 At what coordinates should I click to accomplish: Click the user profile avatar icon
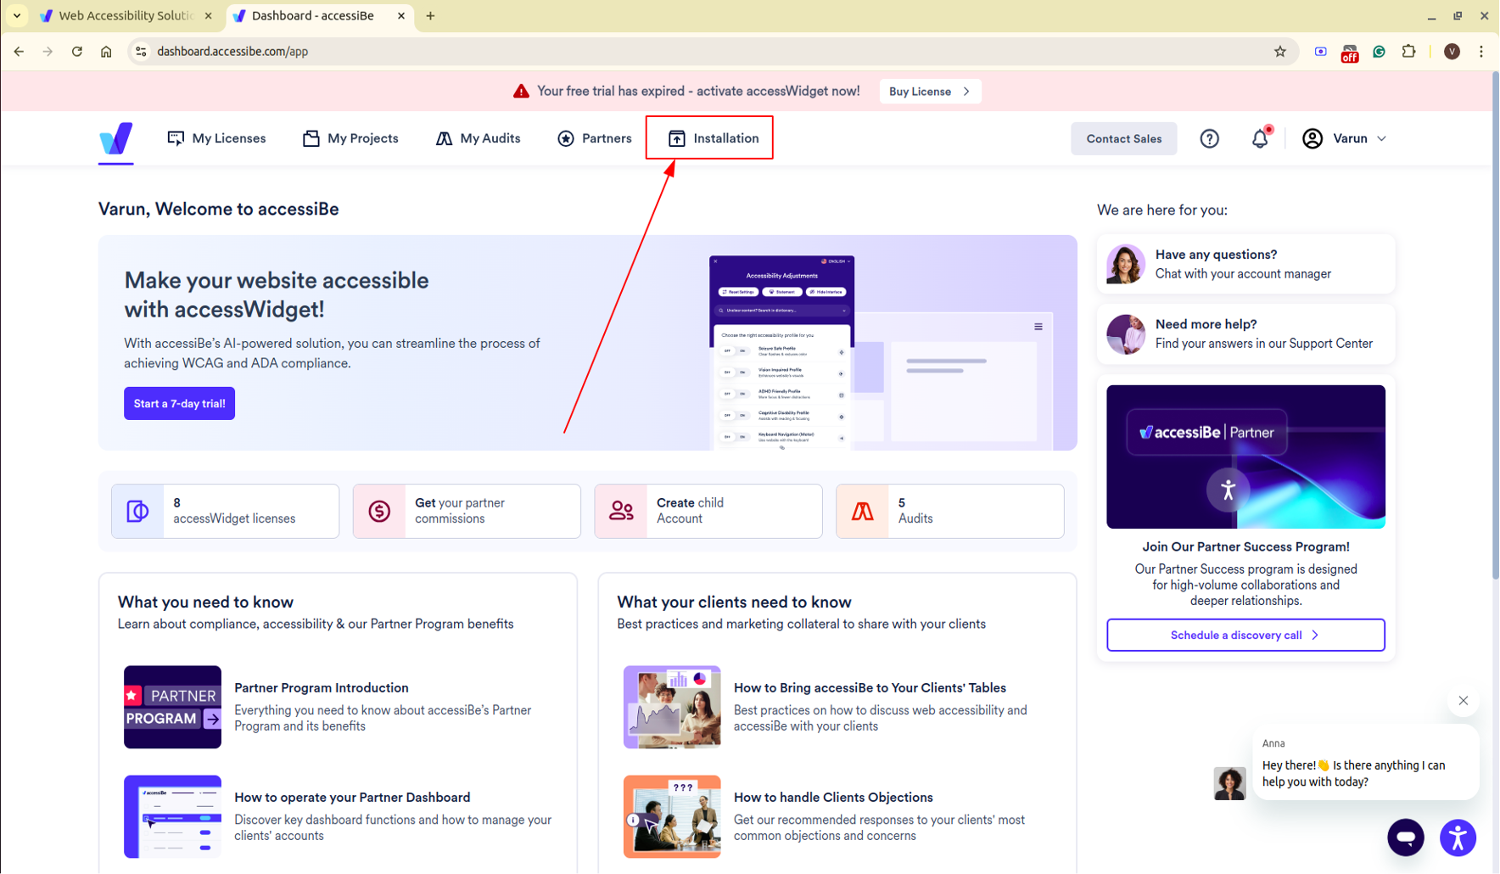coord(1312,138)
